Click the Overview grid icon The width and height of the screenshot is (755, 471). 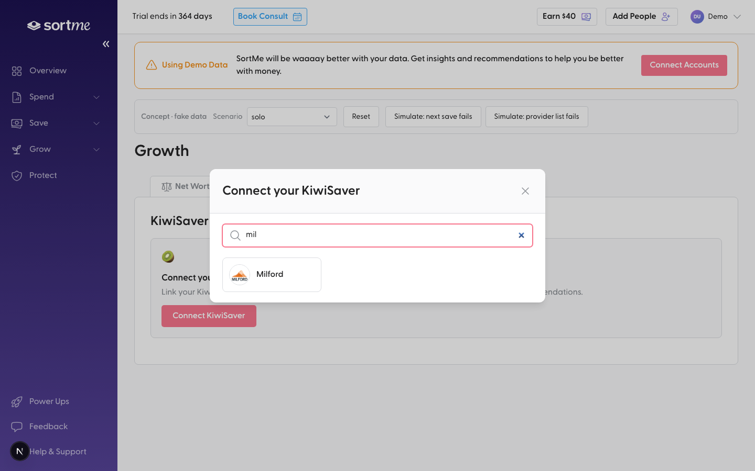click(17, 71)
